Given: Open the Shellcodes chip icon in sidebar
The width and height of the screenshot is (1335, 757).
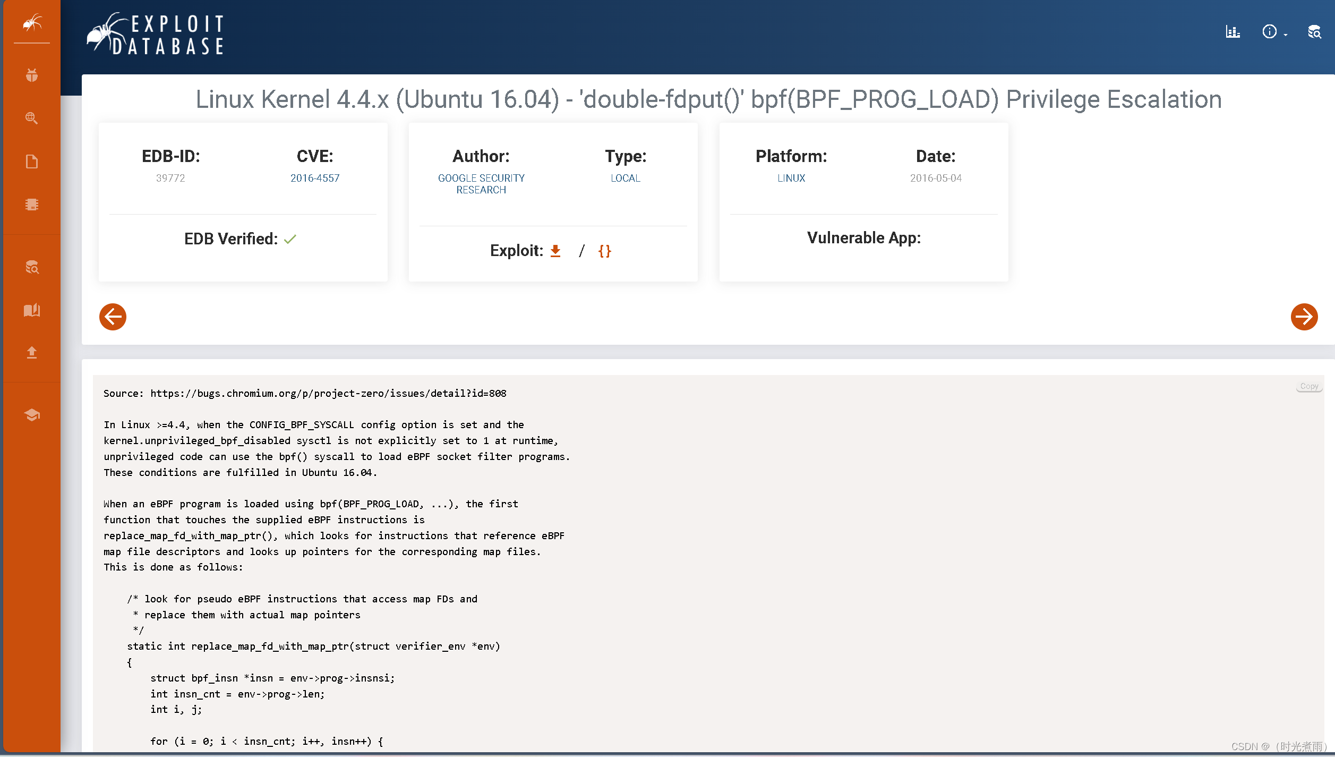Looking at the screenshot, I should (x=32, y=205).
